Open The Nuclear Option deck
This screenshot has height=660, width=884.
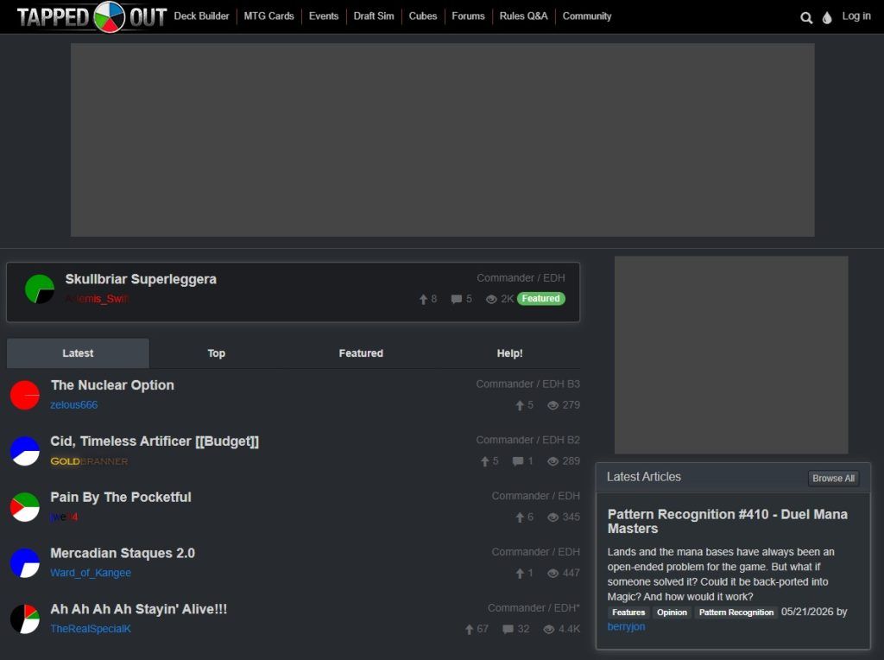(113, 385)
